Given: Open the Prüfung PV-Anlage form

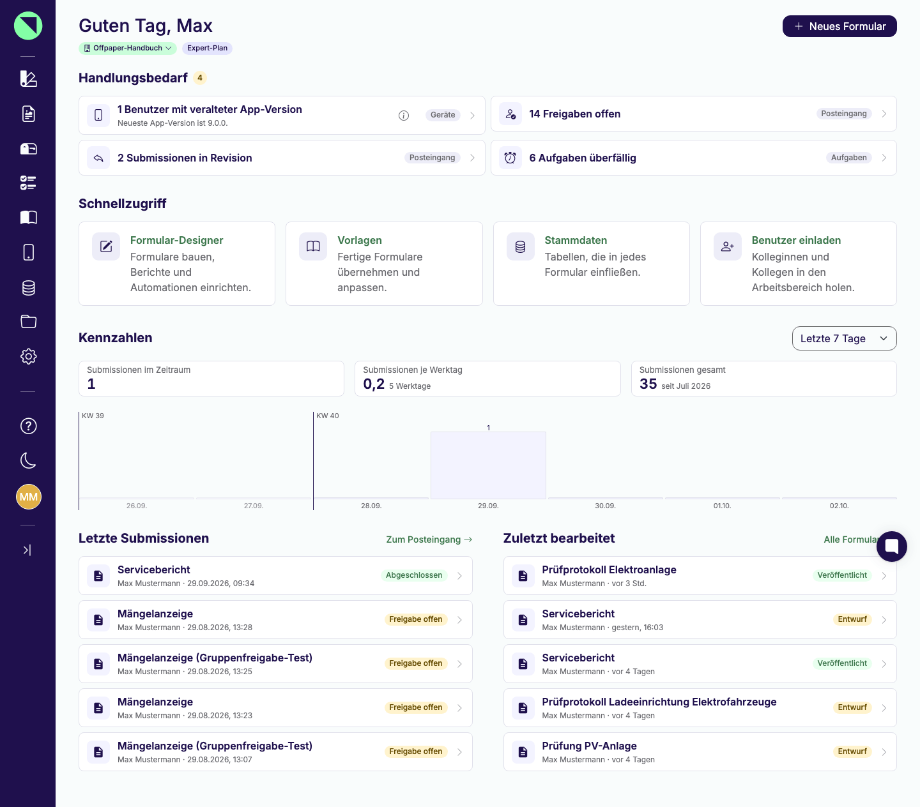Looking at the screenshot, I should 700,751.
